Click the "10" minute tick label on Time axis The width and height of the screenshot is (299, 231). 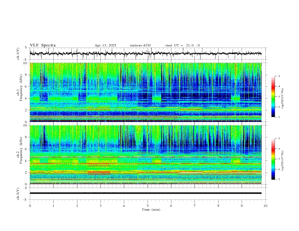pyautogui.click(x=265, y=206)
